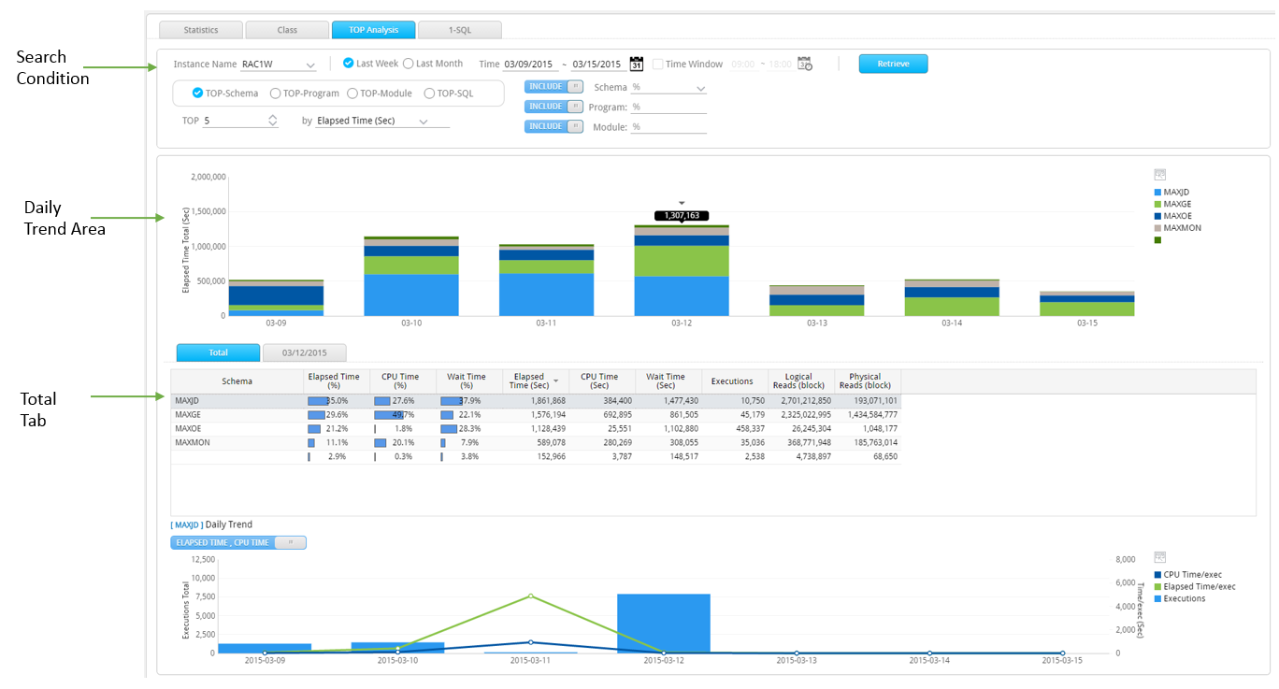Choose the TOP-SQL option
This screenshot has height=689, width=1279.
point(429,93)
